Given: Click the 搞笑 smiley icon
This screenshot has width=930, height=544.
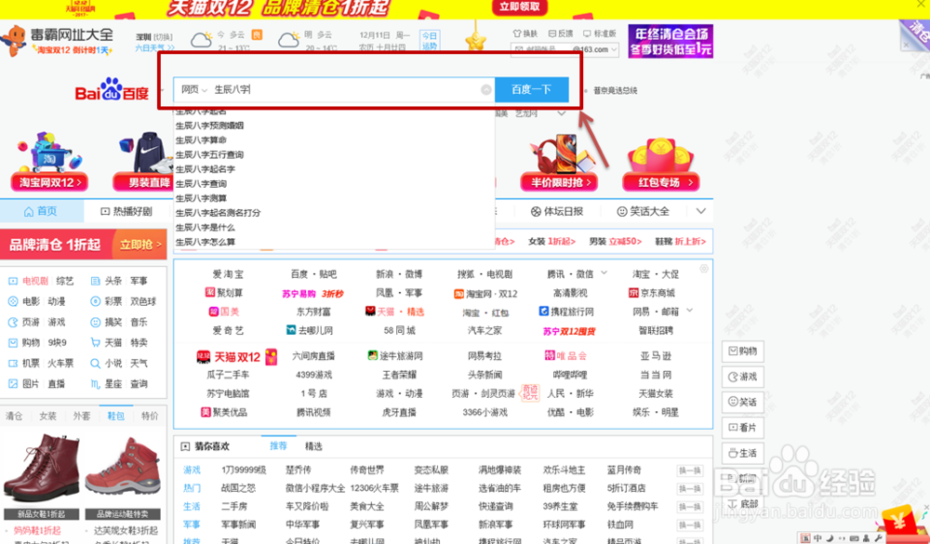Looking at the screenshot, I should coord(95,322).
